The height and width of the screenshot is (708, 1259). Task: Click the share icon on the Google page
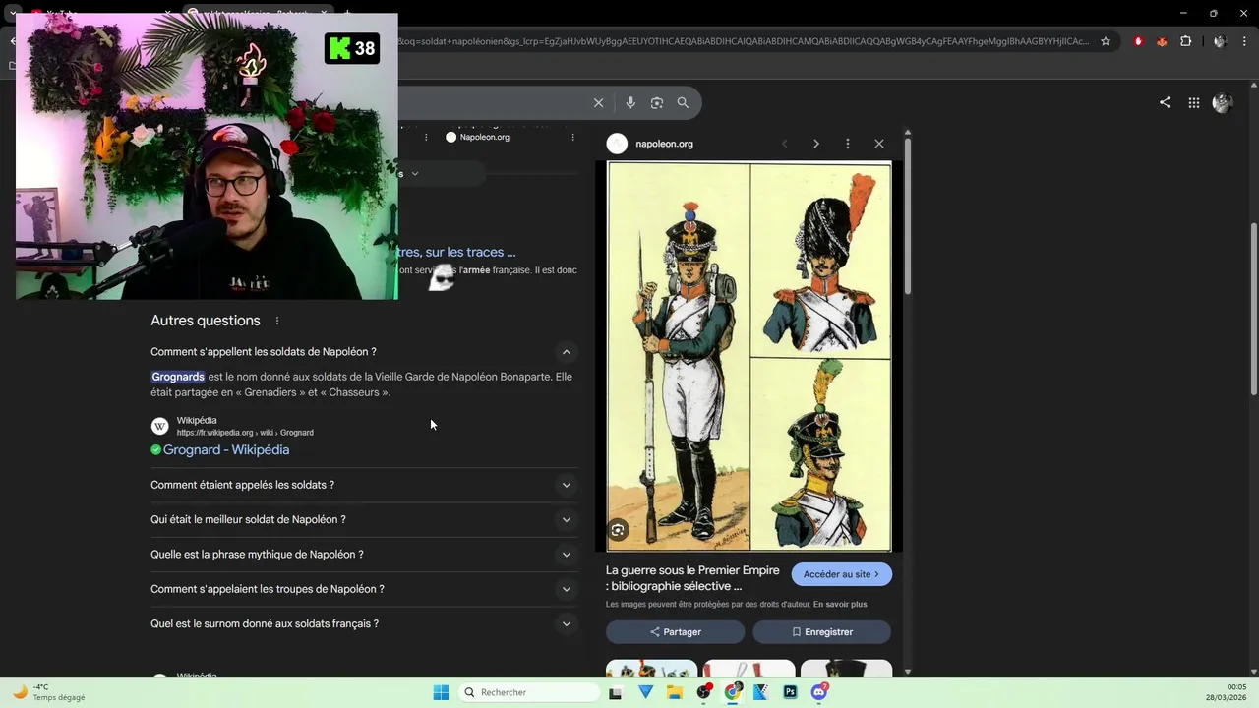[x=1165, y=102]
